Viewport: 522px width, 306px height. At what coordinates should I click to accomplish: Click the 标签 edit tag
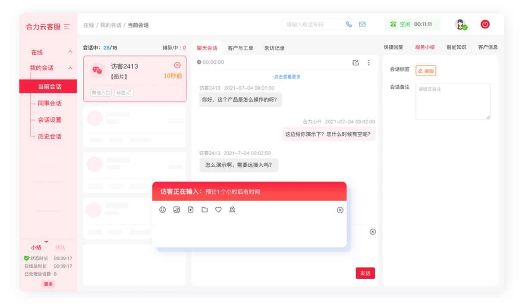(124, 93)
